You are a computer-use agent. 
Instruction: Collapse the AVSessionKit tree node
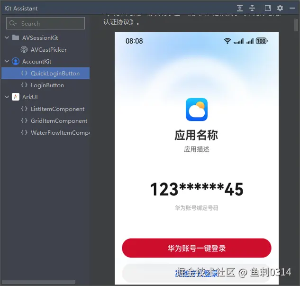click(7, 37)
